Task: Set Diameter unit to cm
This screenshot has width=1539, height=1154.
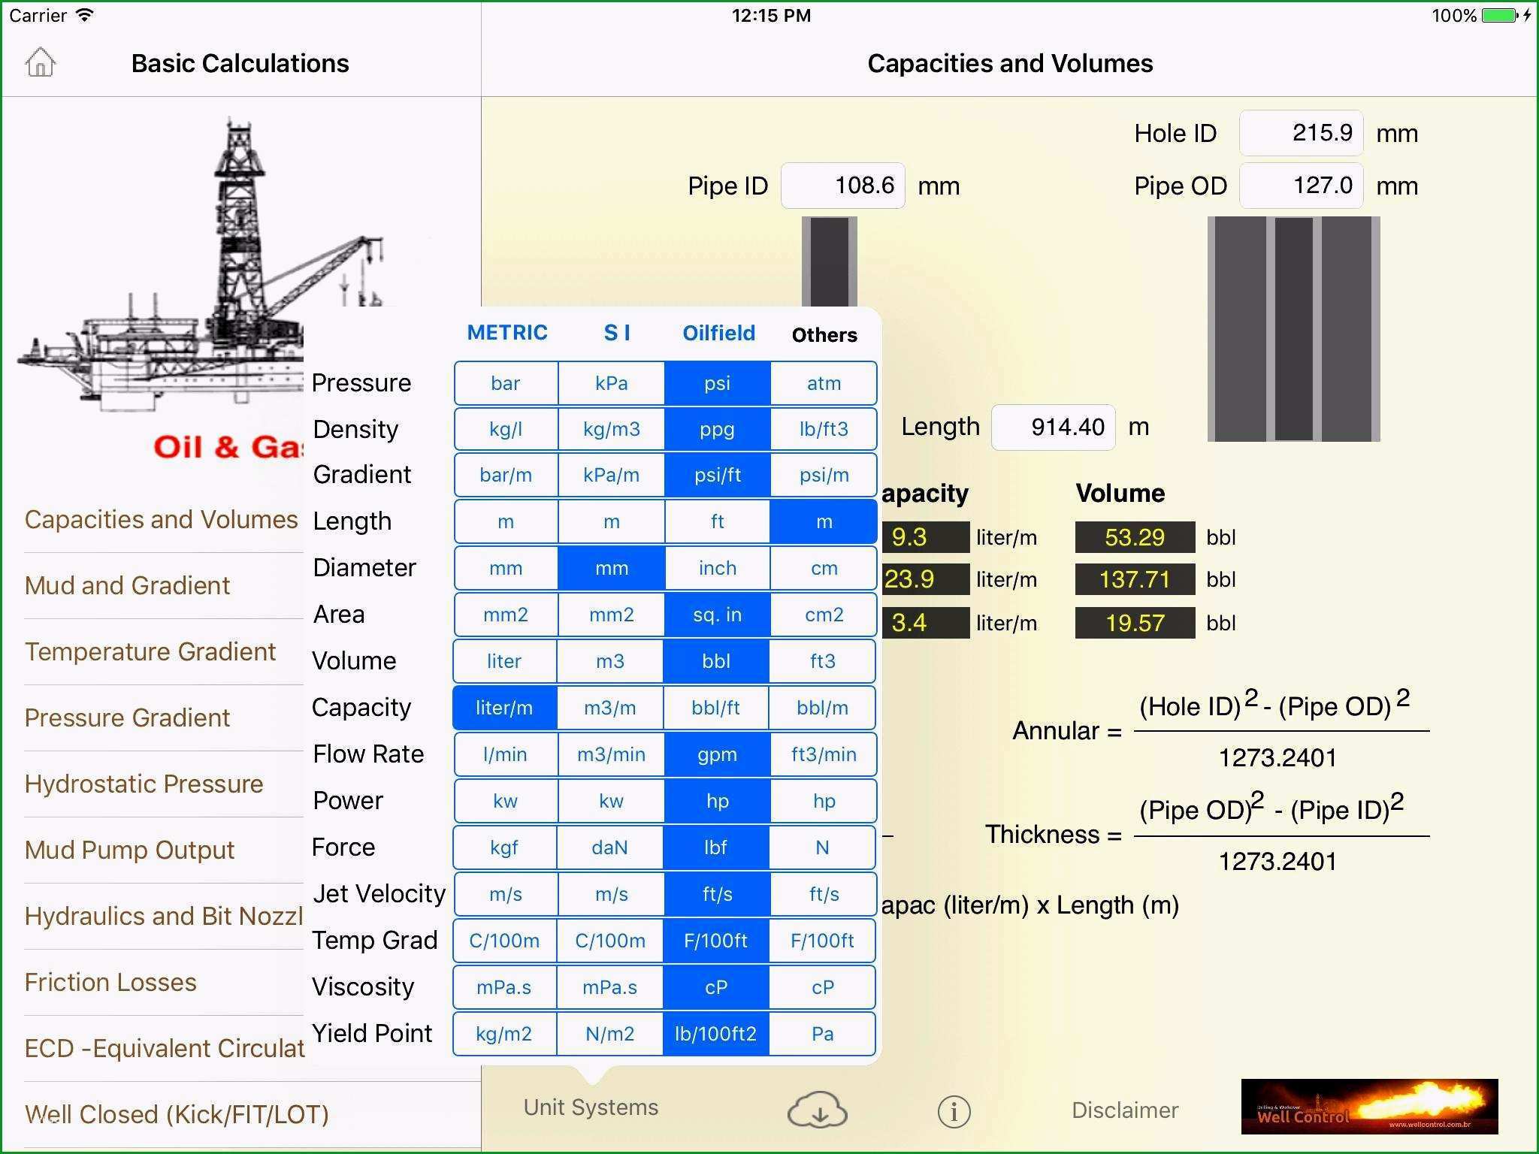Action: coord(824,569)
